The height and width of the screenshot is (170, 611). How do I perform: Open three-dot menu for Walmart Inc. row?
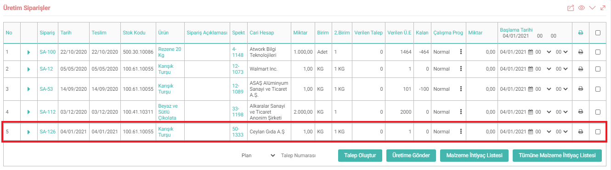coord(461,69)
